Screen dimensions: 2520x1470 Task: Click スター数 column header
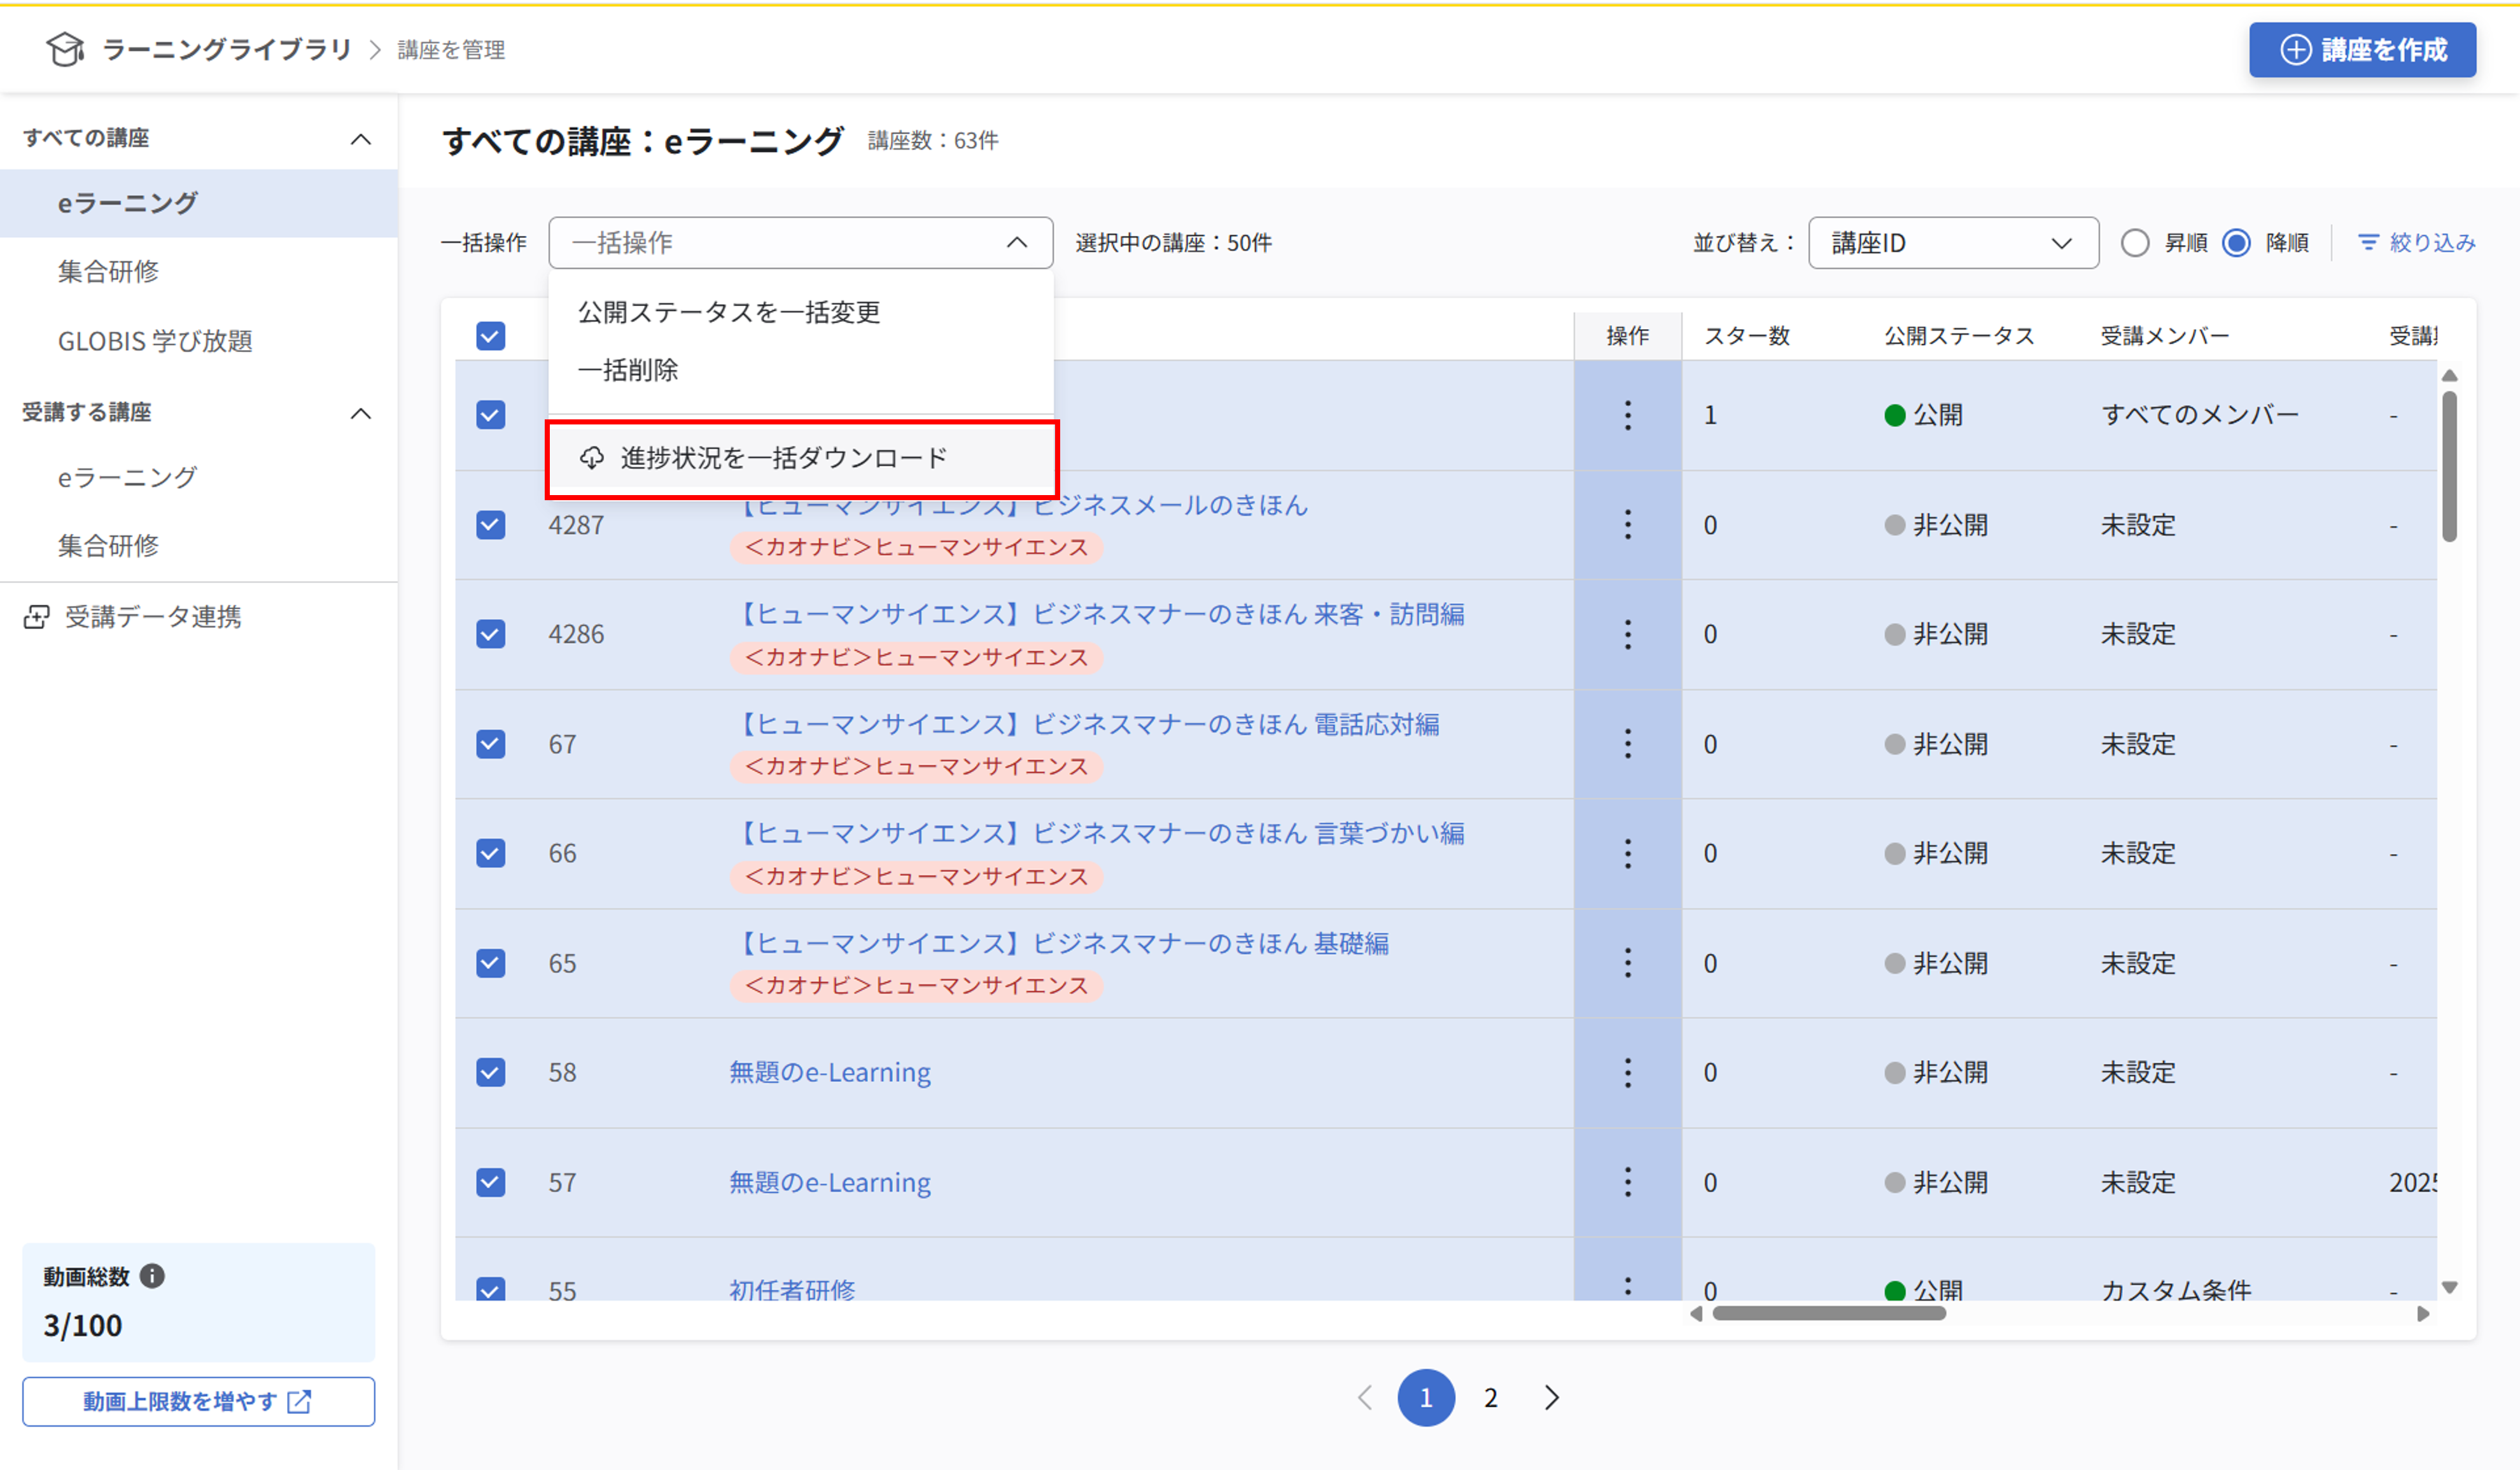coord(1747,336)
